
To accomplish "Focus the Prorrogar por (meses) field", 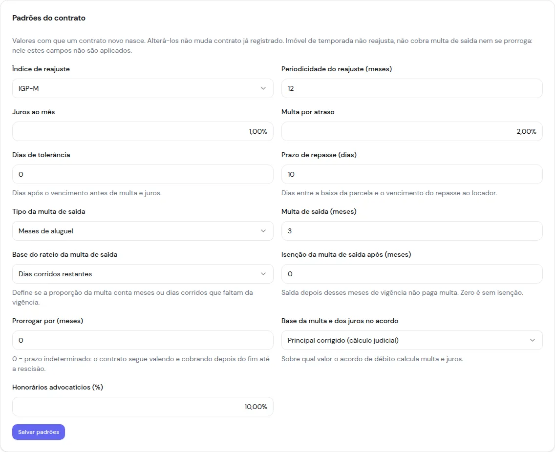I will [143, 340].
